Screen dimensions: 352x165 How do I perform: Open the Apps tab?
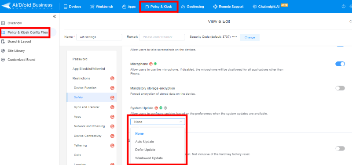coord(129,7)
